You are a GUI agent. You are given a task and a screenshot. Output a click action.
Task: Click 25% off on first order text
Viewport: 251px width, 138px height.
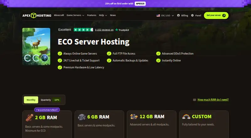click(119, 3)
